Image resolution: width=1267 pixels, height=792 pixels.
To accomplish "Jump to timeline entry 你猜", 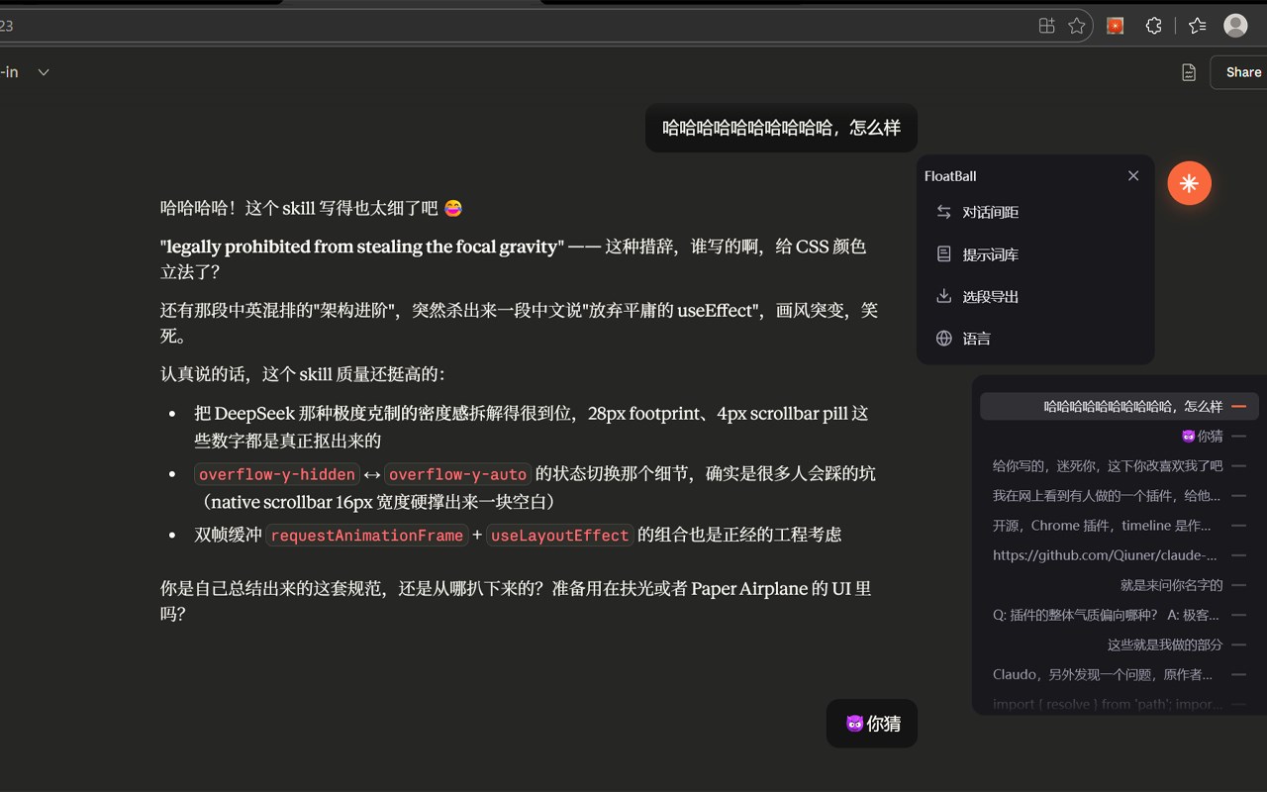I will [1120, 437].
